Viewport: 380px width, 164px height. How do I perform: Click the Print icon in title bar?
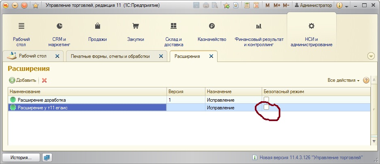206,5
